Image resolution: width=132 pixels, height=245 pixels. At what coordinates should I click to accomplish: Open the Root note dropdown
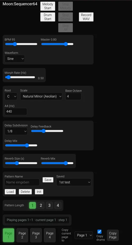click(11, 96)
